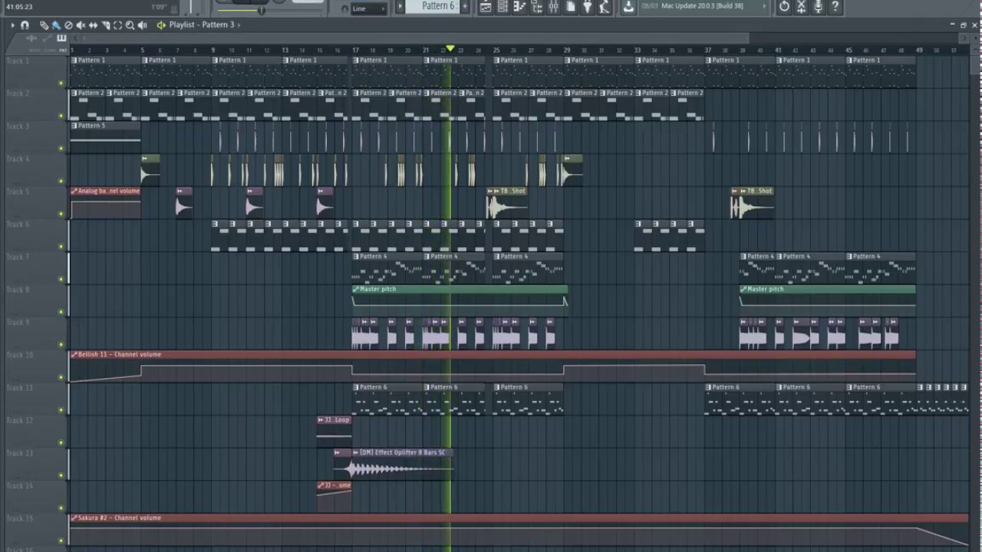Select the Slip tool

(93, 25)
